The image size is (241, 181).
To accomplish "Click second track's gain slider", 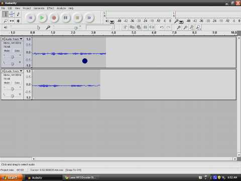I will [x=12, y=89].
